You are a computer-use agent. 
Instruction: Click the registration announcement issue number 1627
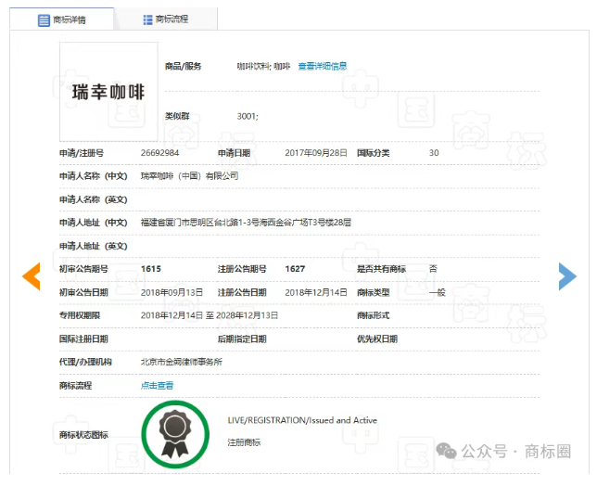click(295, 269)
